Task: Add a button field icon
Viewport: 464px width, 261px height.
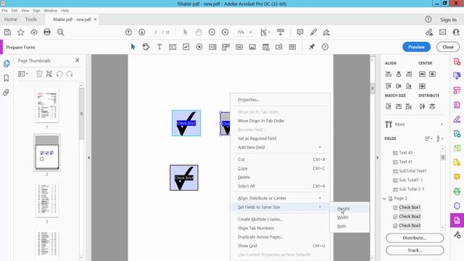Action: (x=239, y=46)
